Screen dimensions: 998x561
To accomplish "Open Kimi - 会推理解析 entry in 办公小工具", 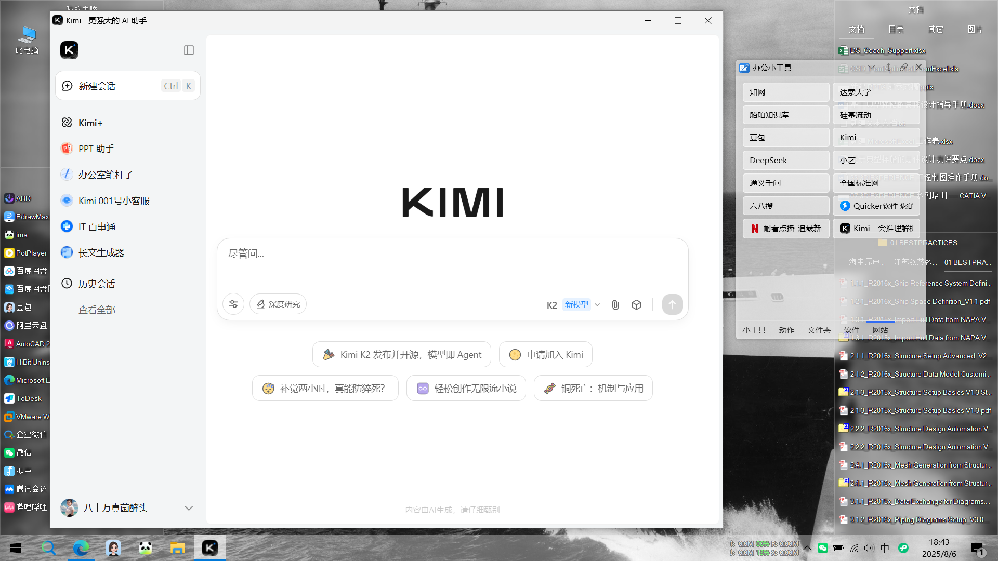I will [876, 228].
